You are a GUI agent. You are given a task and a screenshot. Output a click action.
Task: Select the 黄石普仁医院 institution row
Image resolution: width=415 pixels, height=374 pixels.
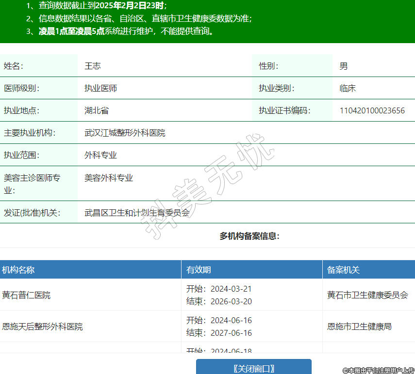26,295
